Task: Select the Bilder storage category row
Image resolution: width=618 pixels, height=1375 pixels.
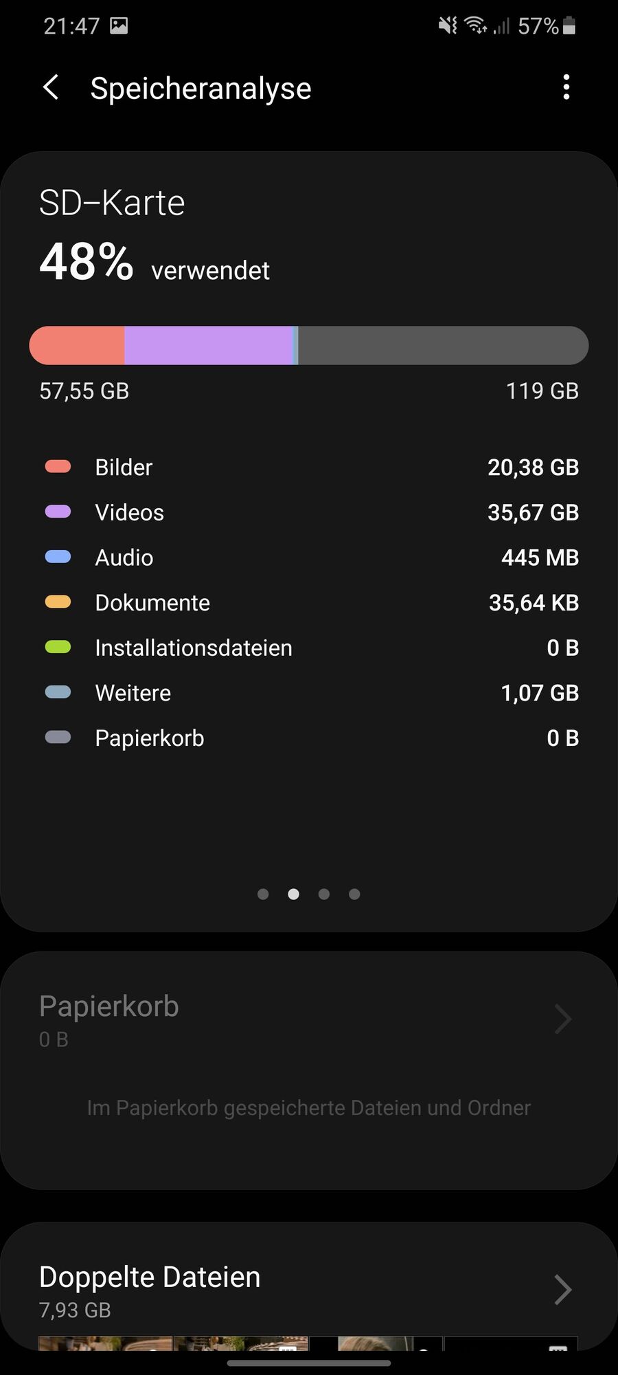Action: (309, 467)
